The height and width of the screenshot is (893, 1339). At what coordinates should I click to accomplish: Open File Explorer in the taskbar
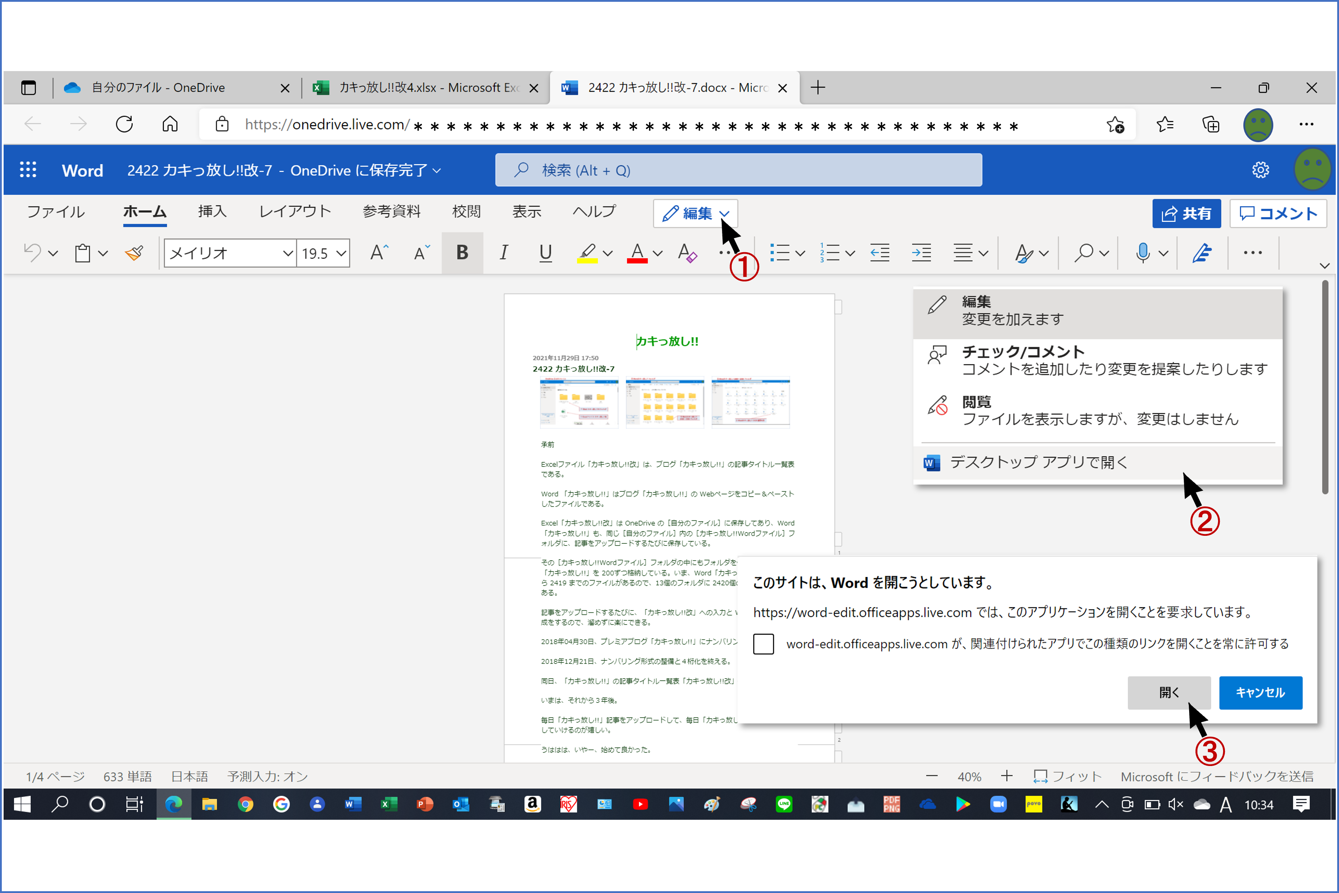pyautogui.click(x=209, y=804)
